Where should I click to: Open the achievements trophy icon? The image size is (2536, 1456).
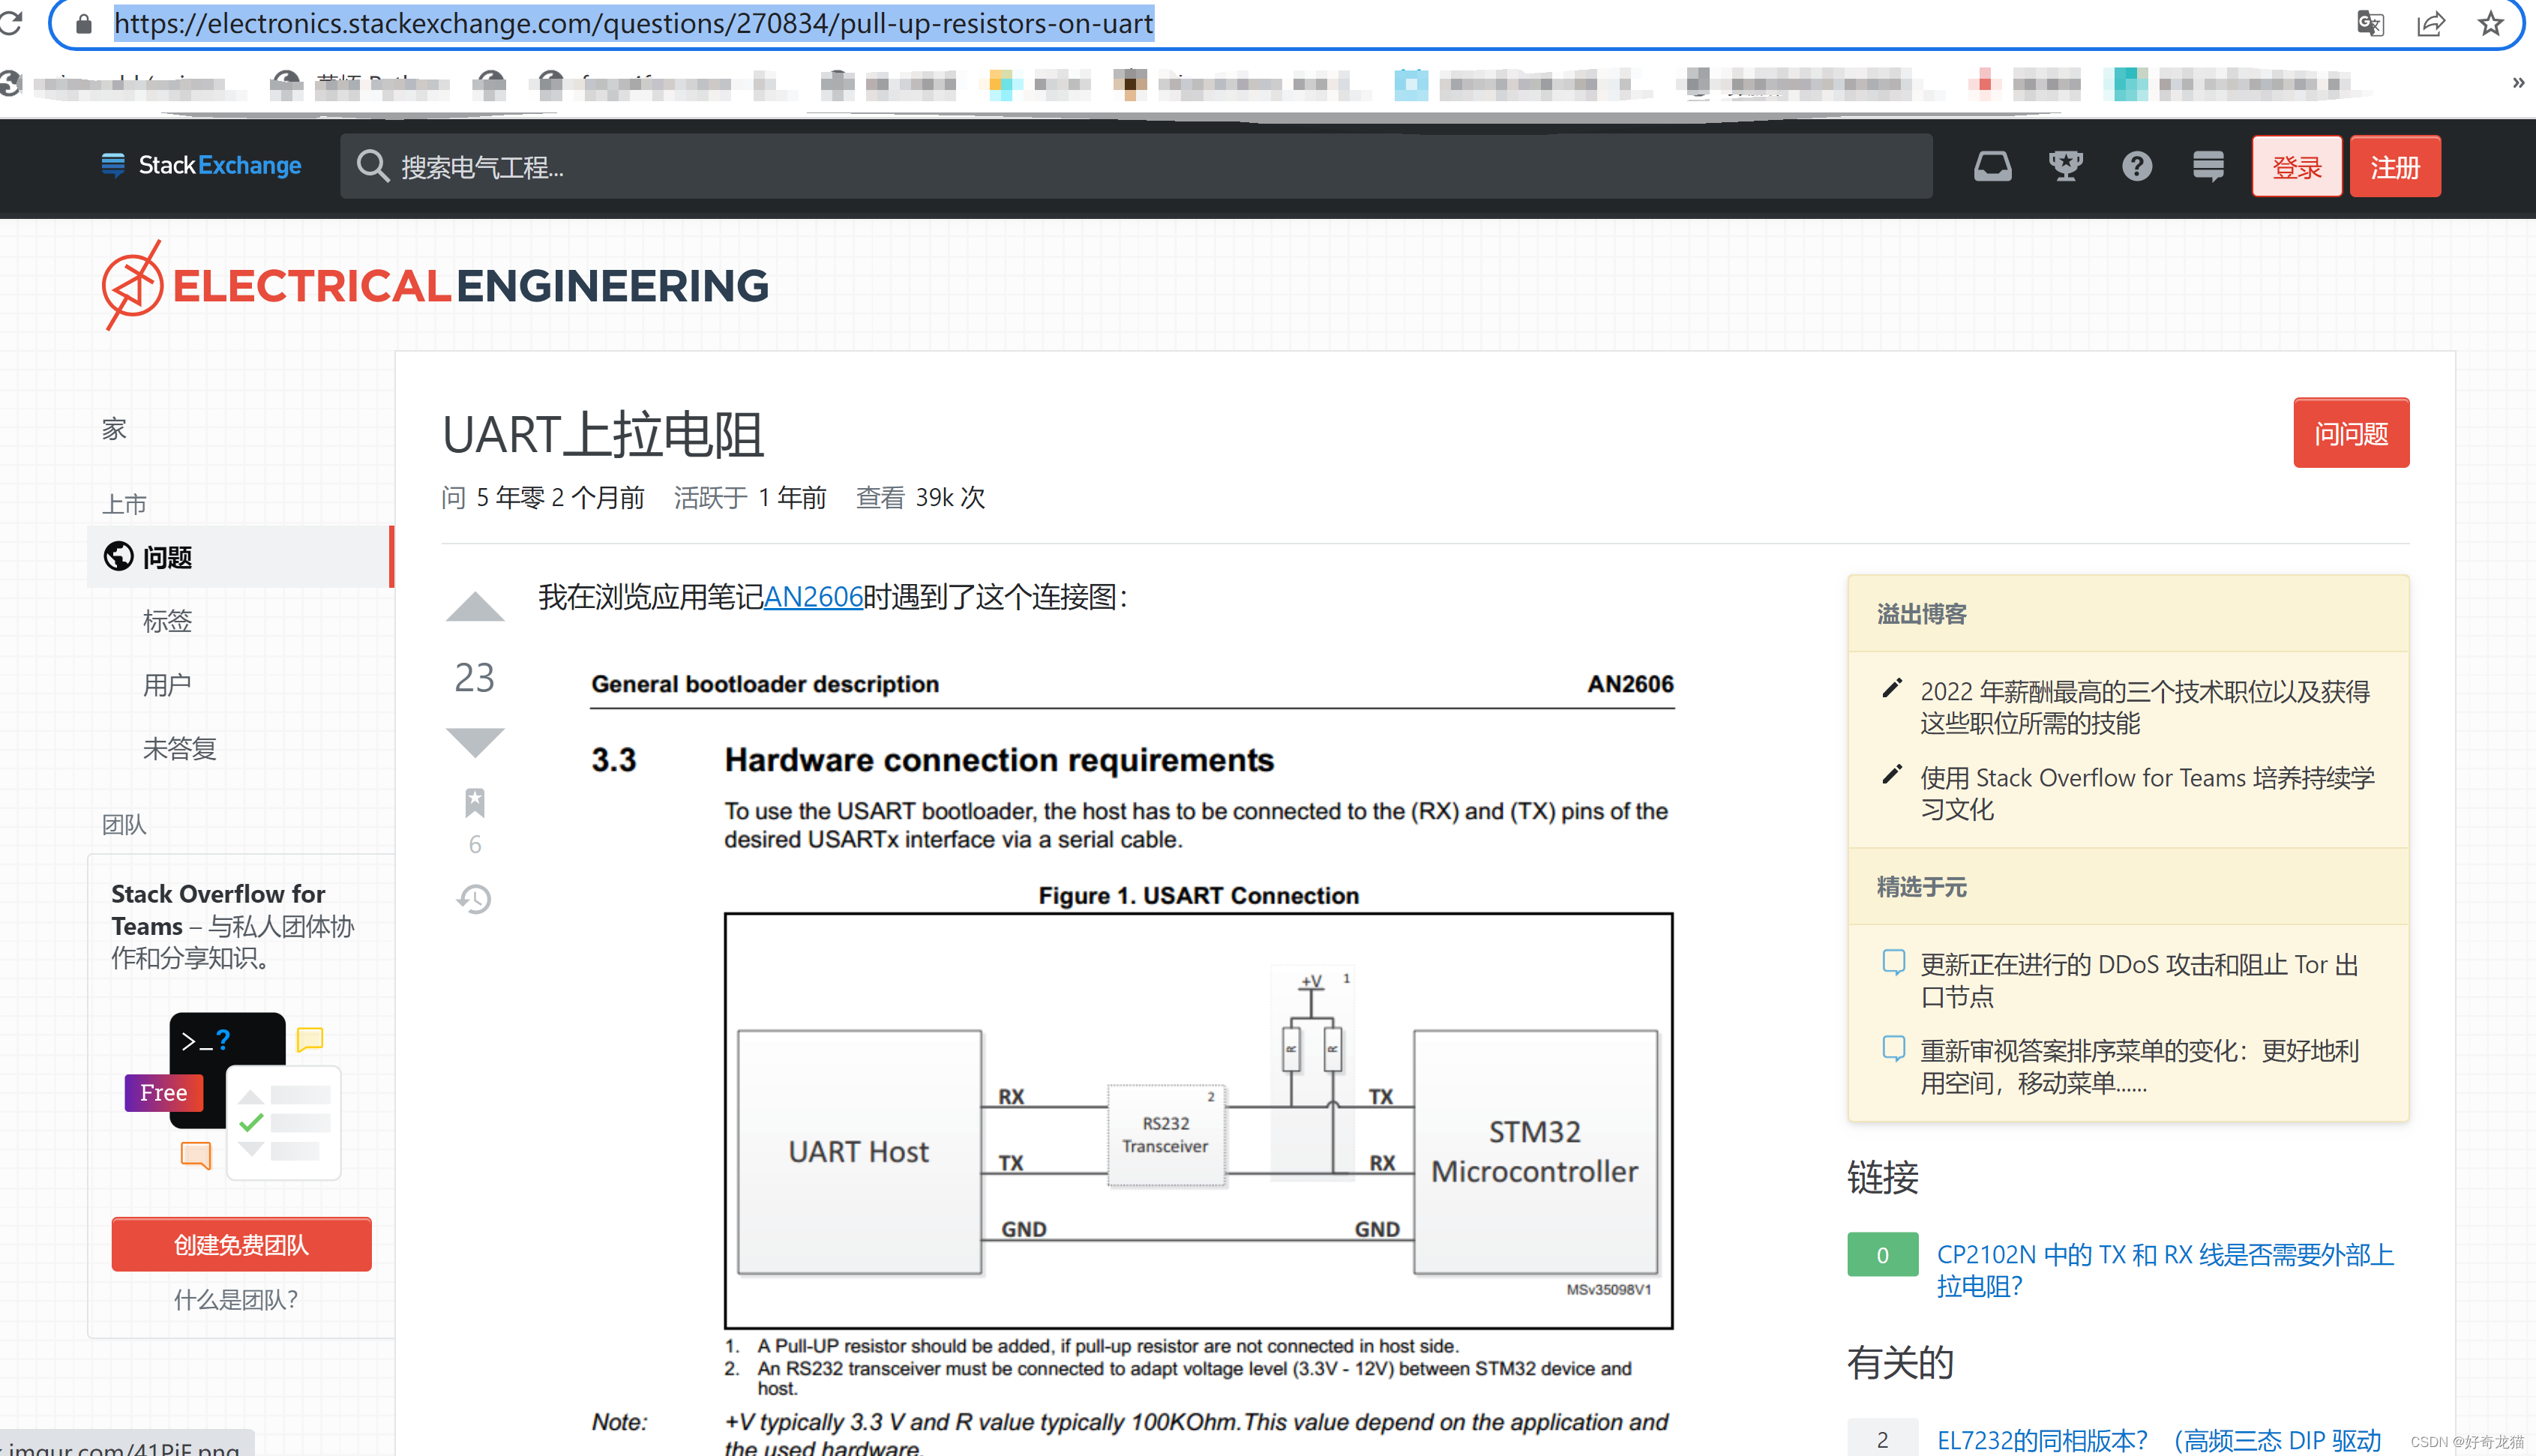coord(2065,166)
